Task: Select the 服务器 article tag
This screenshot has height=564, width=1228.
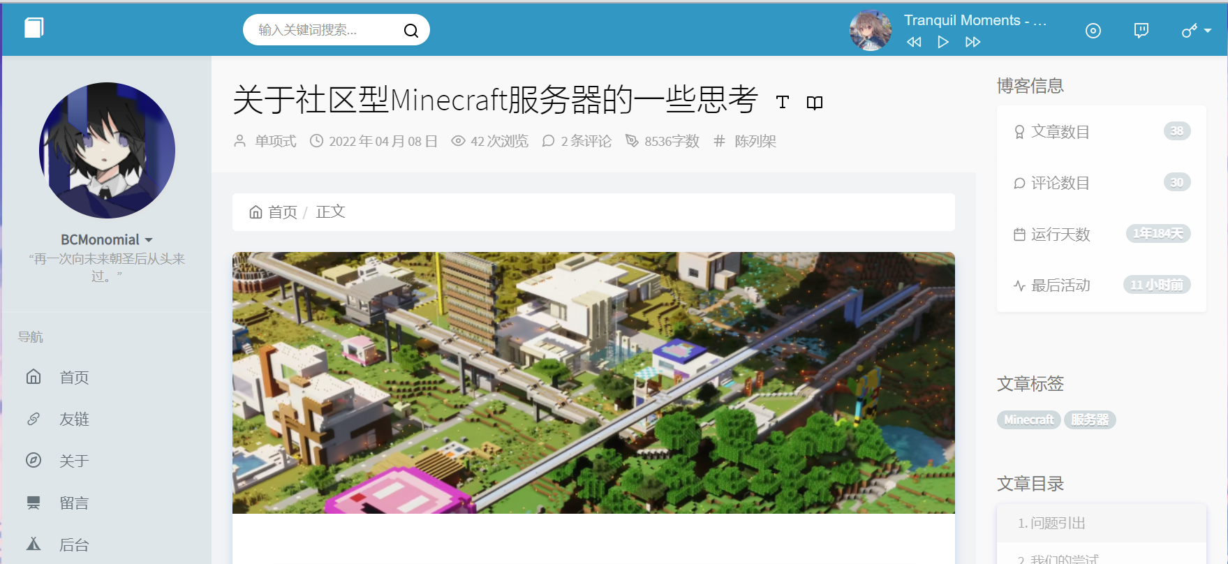Action: point(1090,420)
